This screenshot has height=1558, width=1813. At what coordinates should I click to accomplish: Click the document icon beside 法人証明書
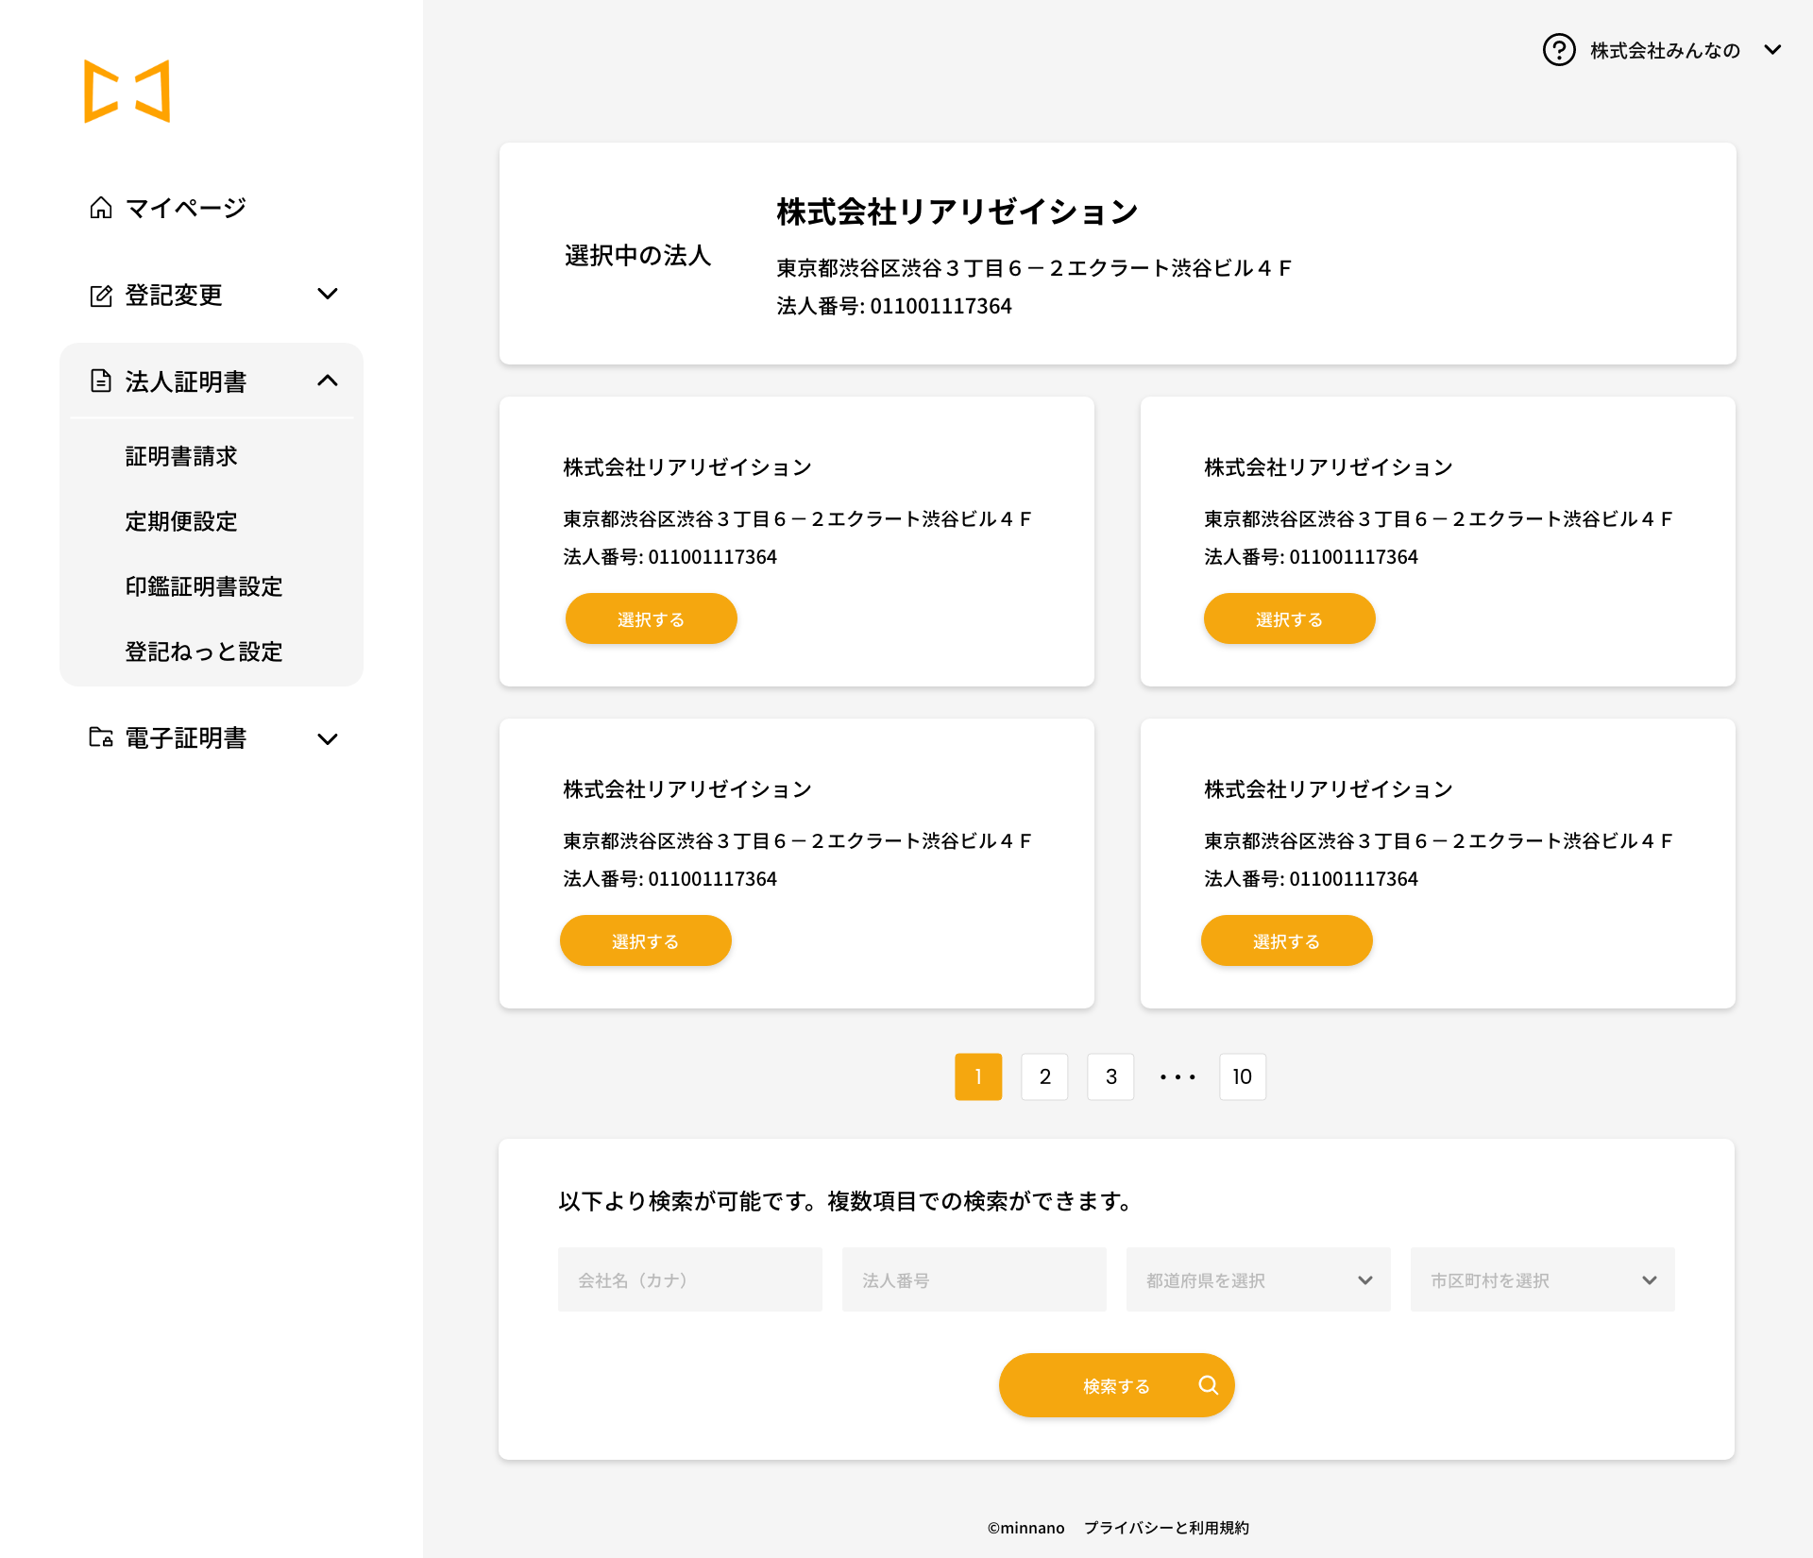click(101, 381)
